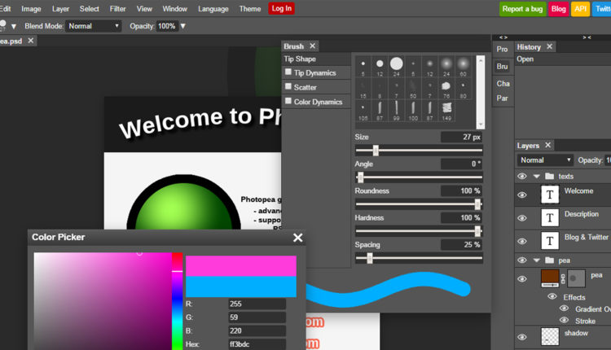Click the pea layer mask thumbnail
The width and height of the screenshot is (611, 350).
tap(576, 279)
